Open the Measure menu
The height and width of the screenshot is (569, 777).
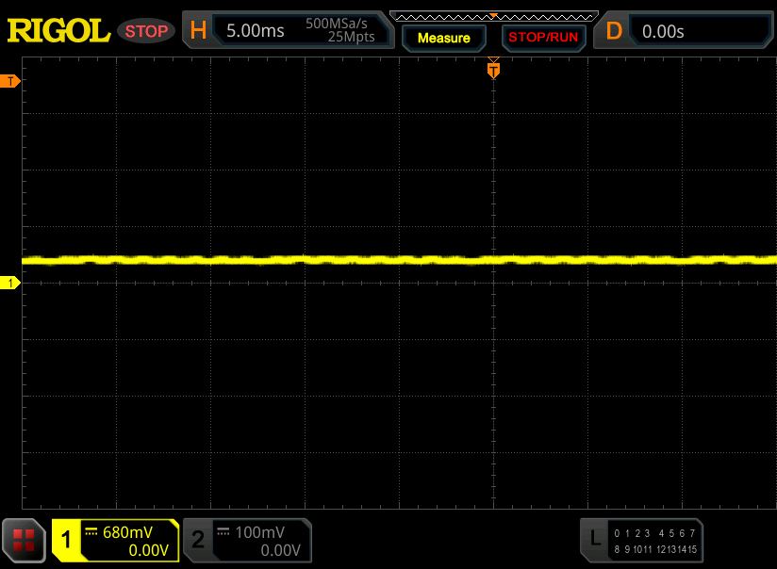pos(443,38)
